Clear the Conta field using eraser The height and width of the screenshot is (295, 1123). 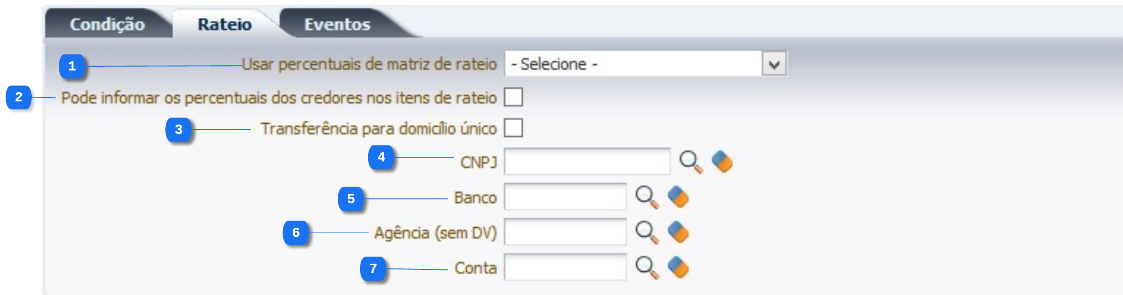678,268
